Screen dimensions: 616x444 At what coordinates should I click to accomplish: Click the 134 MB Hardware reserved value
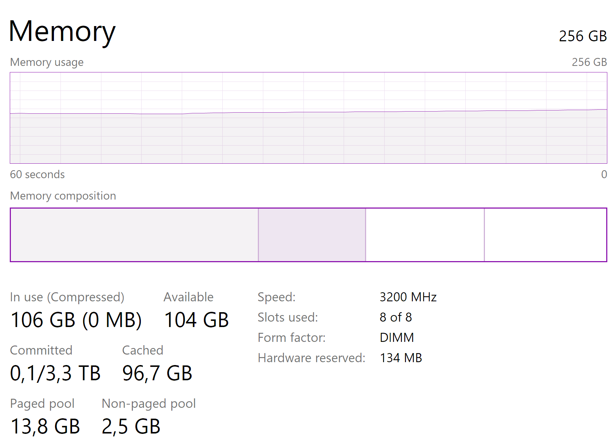coord(401,358)
